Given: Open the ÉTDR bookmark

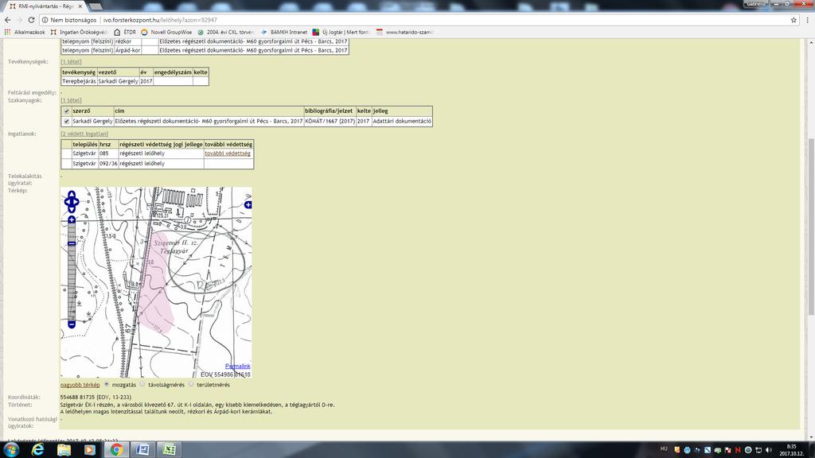Looking at the screenshot, I should [x=125, y=32].
